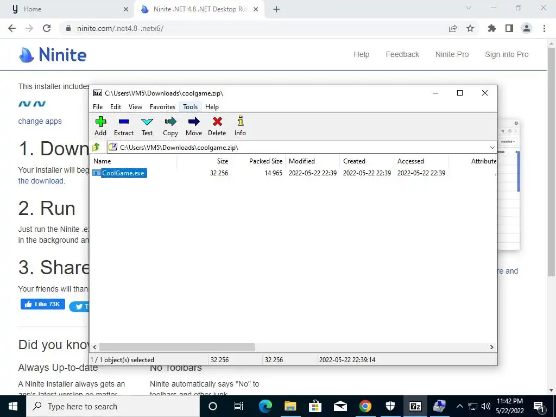Image resolution: width=556 pixels, height=417 pixels.
Task: Expand the 7-Zip address path dropdown
Action: [x=492, y=147]
